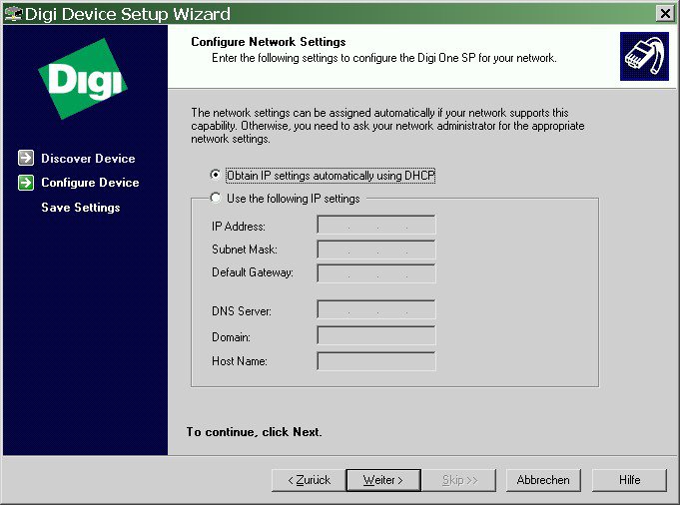Click the network cable icon in header
This screenshot has height=505, width=680.
pyautogui.click(x=640, y=57)
